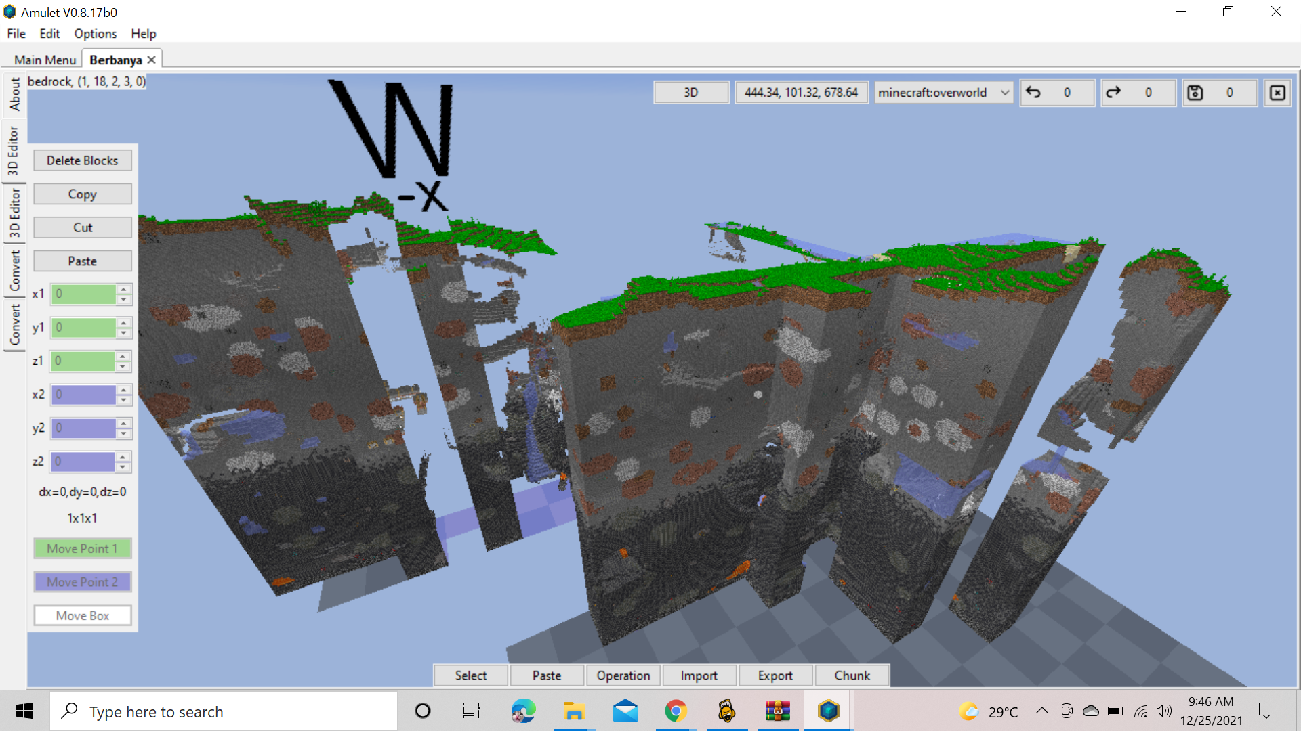The width and height of the screenshot is (1301, 731).
Task: Switch to the Main Menu tab
Action: pyautogui.click(x=43, y=60)
